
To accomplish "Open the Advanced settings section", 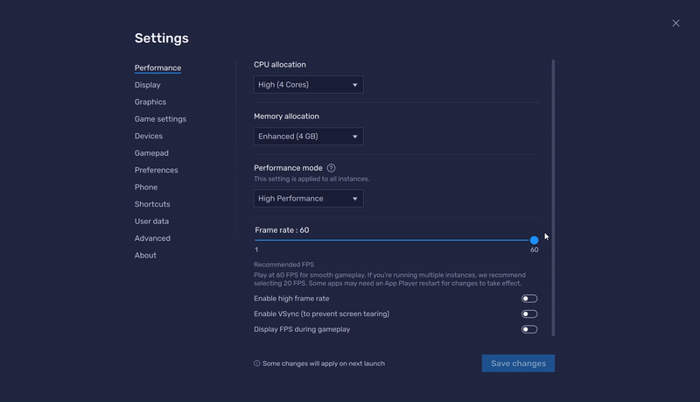I will pyautogui.click(x=152, y=238).
